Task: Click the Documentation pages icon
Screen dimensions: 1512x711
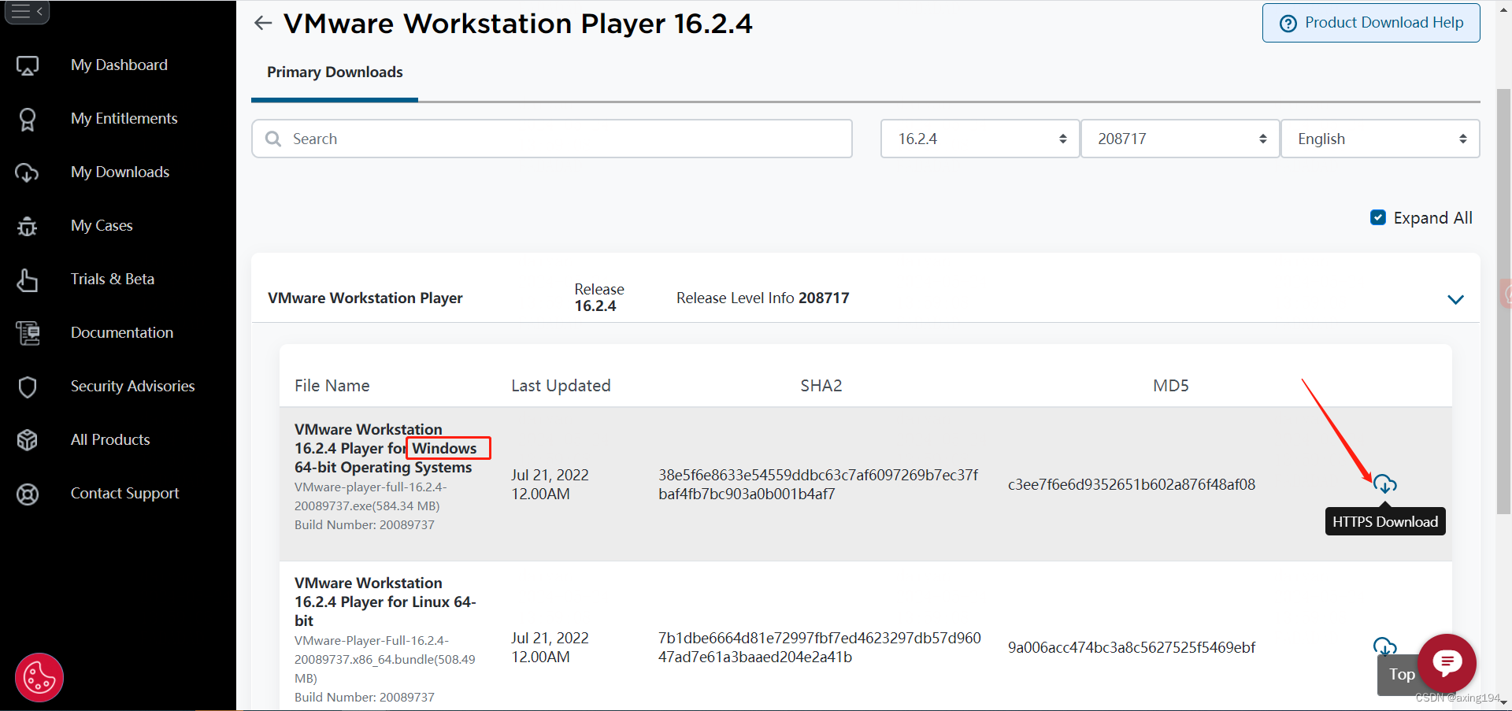Action: 28,333
